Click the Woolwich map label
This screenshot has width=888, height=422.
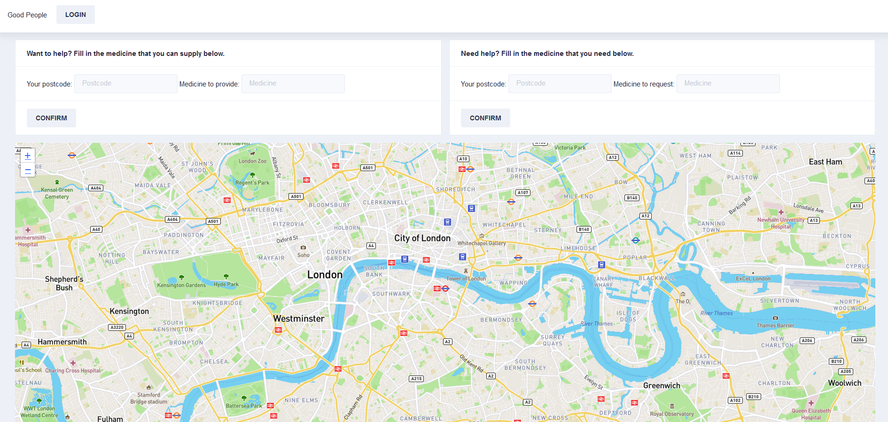(845, 383)
